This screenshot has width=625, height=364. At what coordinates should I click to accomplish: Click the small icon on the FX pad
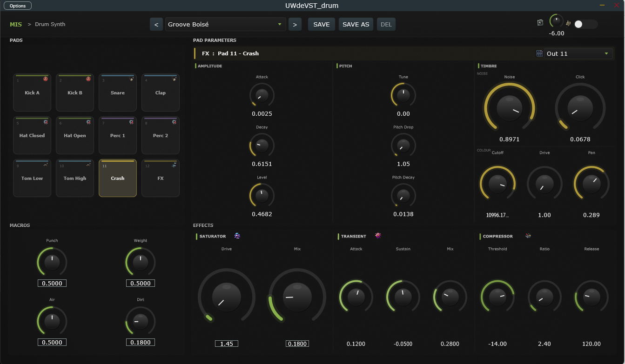[174, 165]
